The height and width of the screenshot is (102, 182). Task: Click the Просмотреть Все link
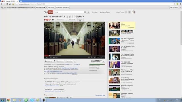[100, 95]
